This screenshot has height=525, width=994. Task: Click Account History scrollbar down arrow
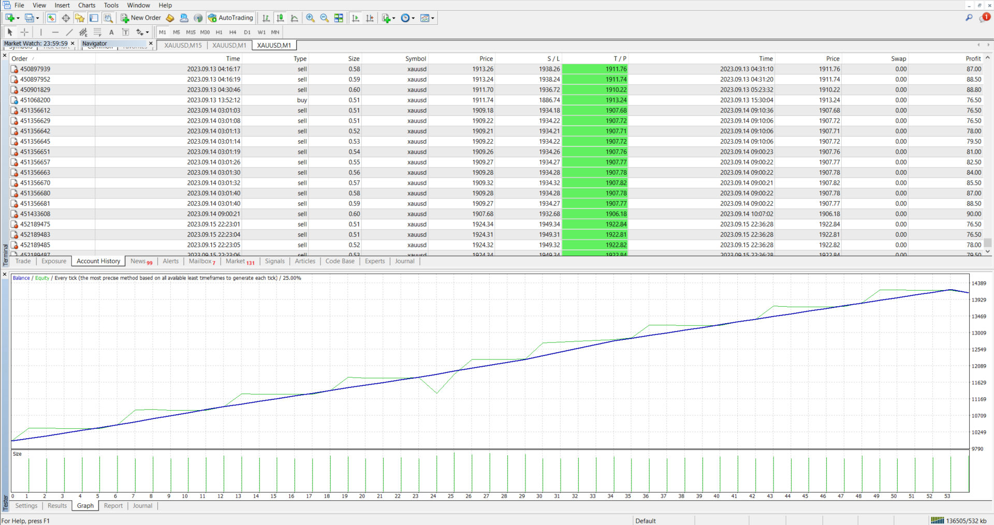[988, 252]
